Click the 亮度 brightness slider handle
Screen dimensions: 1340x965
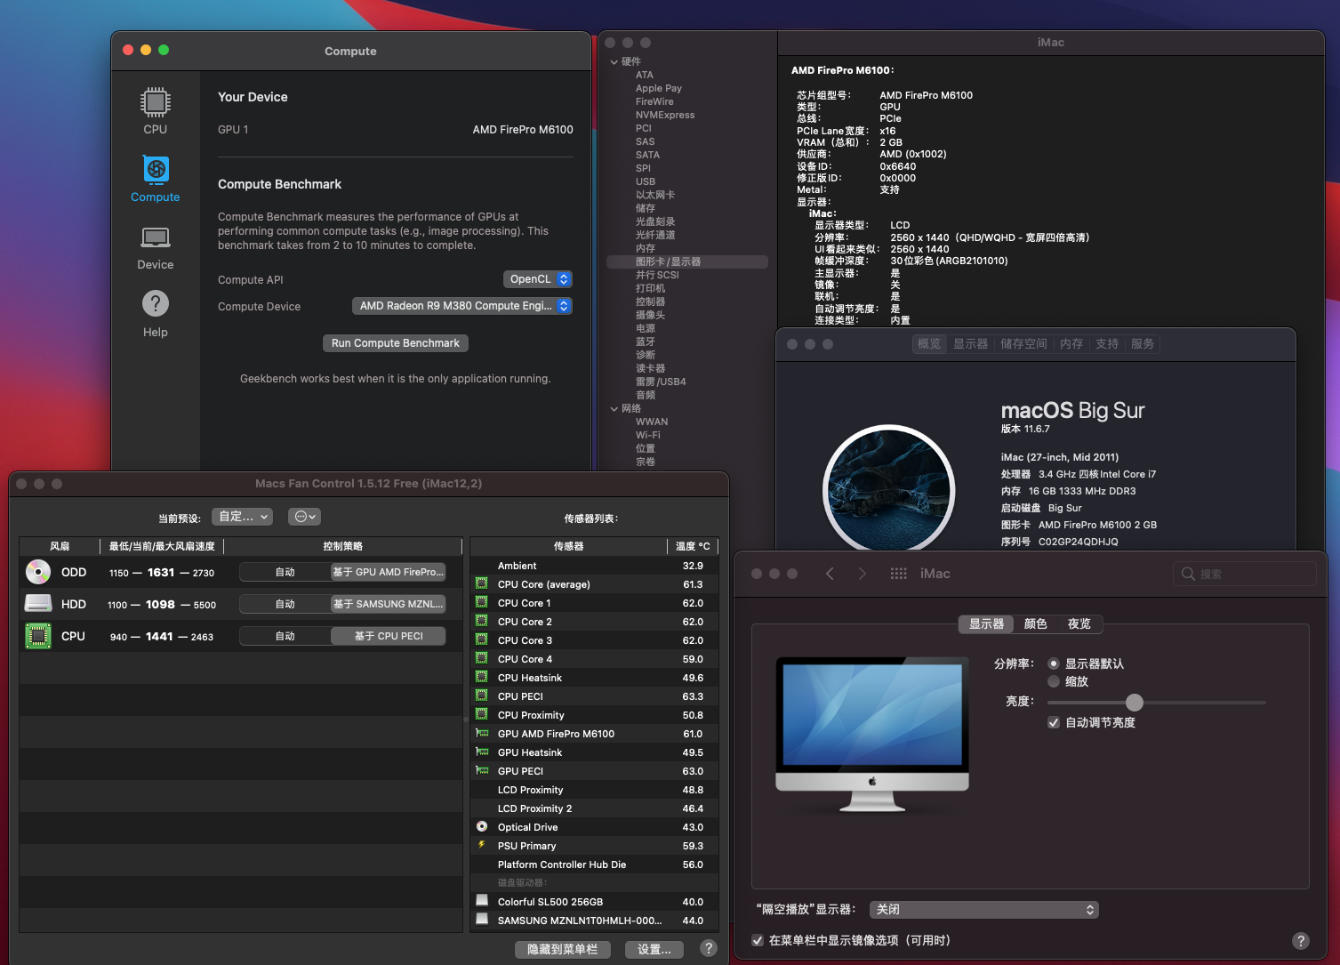[x=1134, y=702]
